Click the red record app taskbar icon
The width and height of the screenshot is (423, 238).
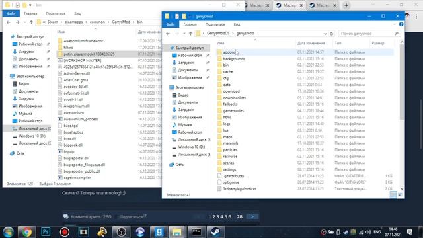coord(65,232)
